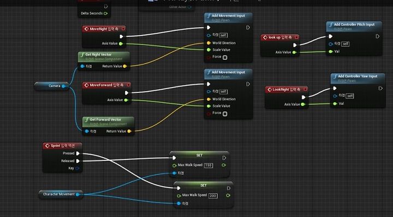Click target pin of SET 200 node

point(178,203)
